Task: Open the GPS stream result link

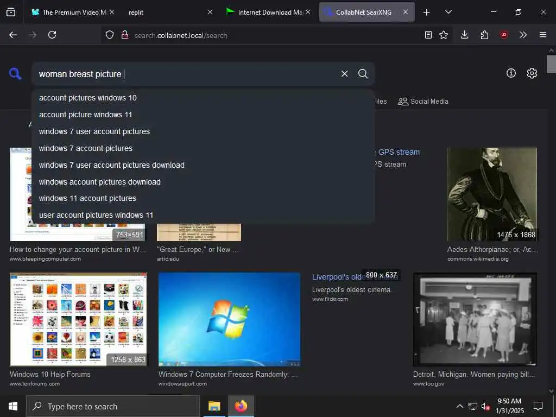Action: [x=397, y=152]
